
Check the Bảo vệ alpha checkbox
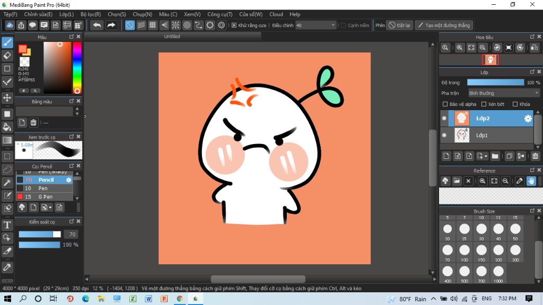445,104
